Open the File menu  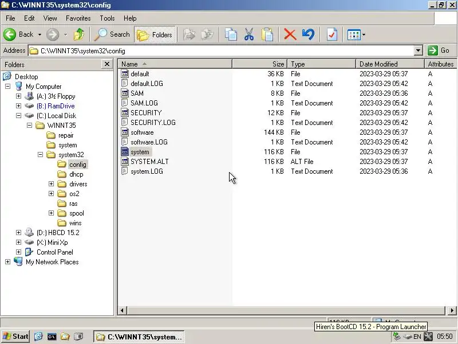(x=10, y=18)
